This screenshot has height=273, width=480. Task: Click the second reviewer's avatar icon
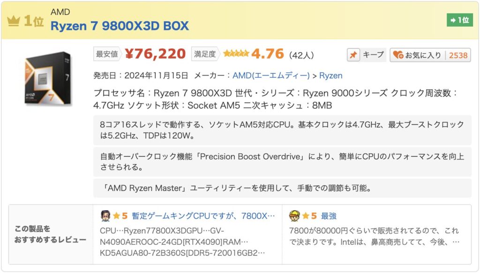(x=294, y=216)
